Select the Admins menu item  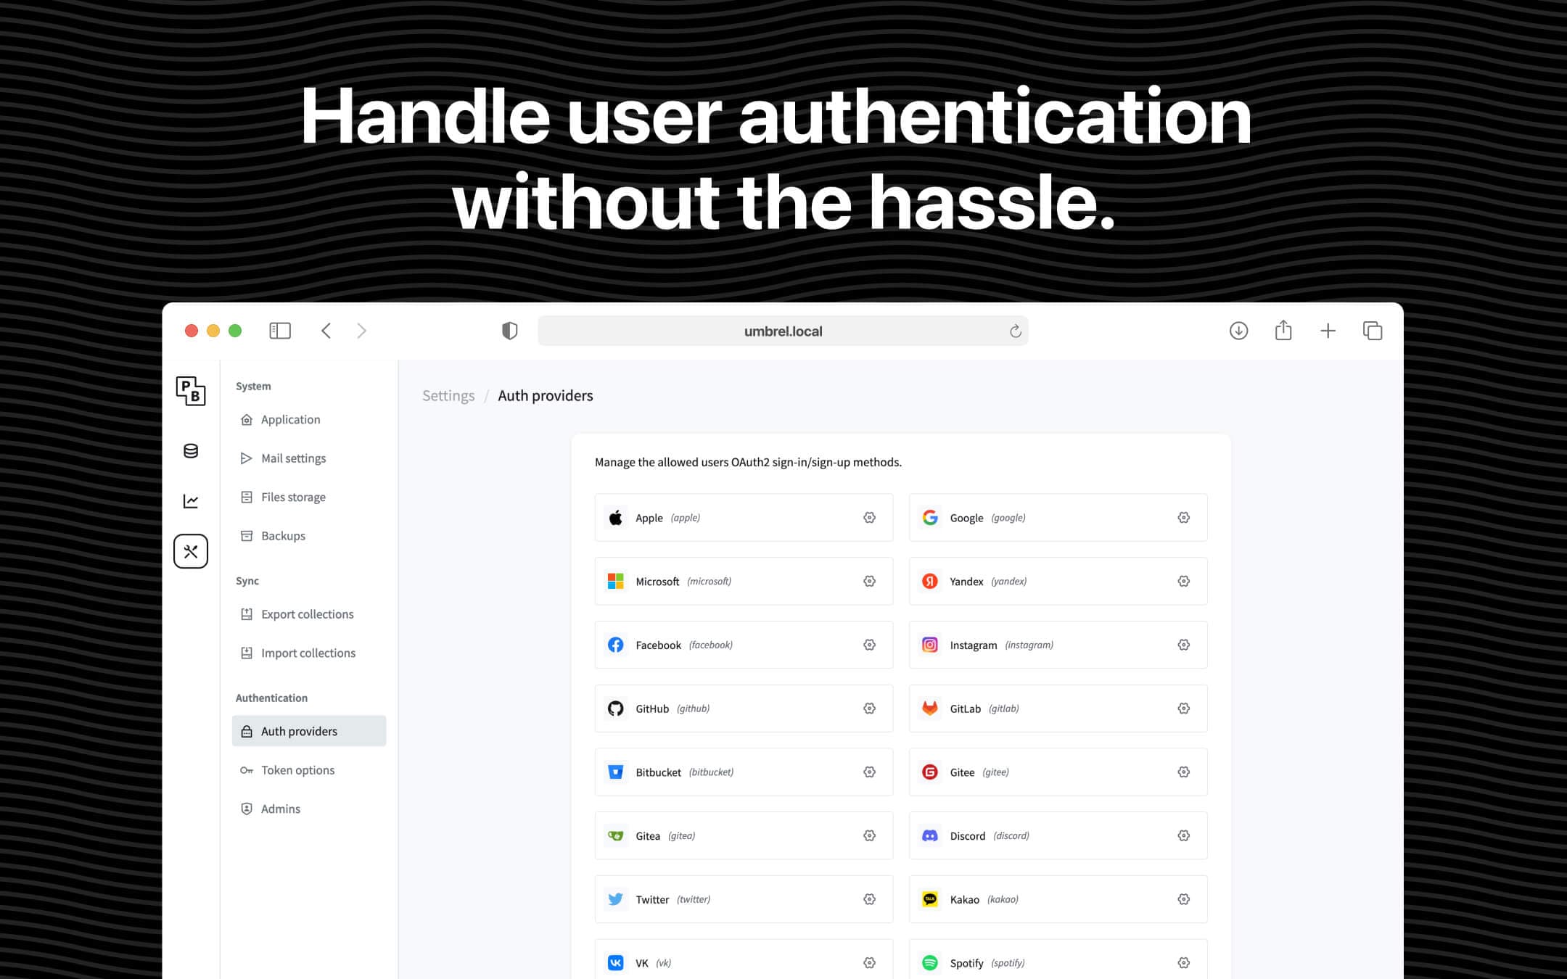coord(280,808)
